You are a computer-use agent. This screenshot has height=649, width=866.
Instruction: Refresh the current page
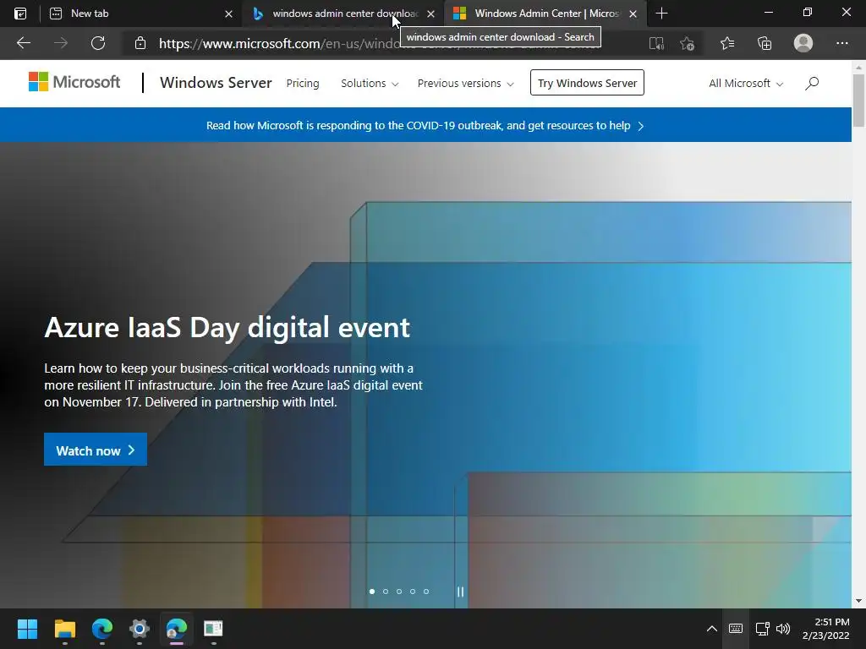(98, 43)
